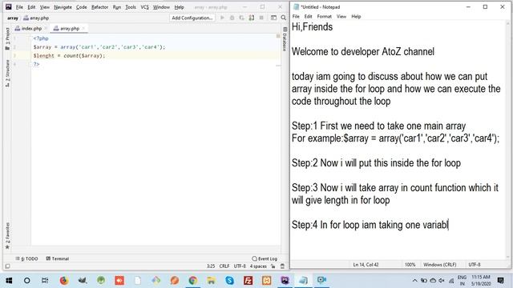Open File Explorer from the taskbar
Screen dimensions: 513x288
[x=211, y=280]
